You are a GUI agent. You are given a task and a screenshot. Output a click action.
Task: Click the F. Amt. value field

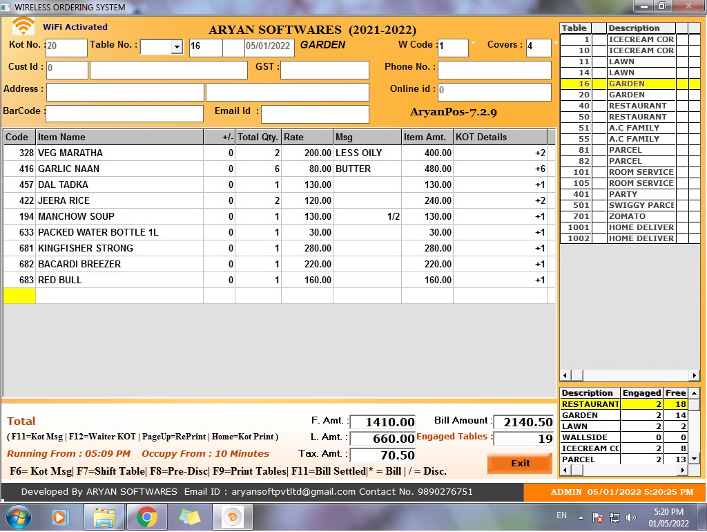tap(382, 422)
